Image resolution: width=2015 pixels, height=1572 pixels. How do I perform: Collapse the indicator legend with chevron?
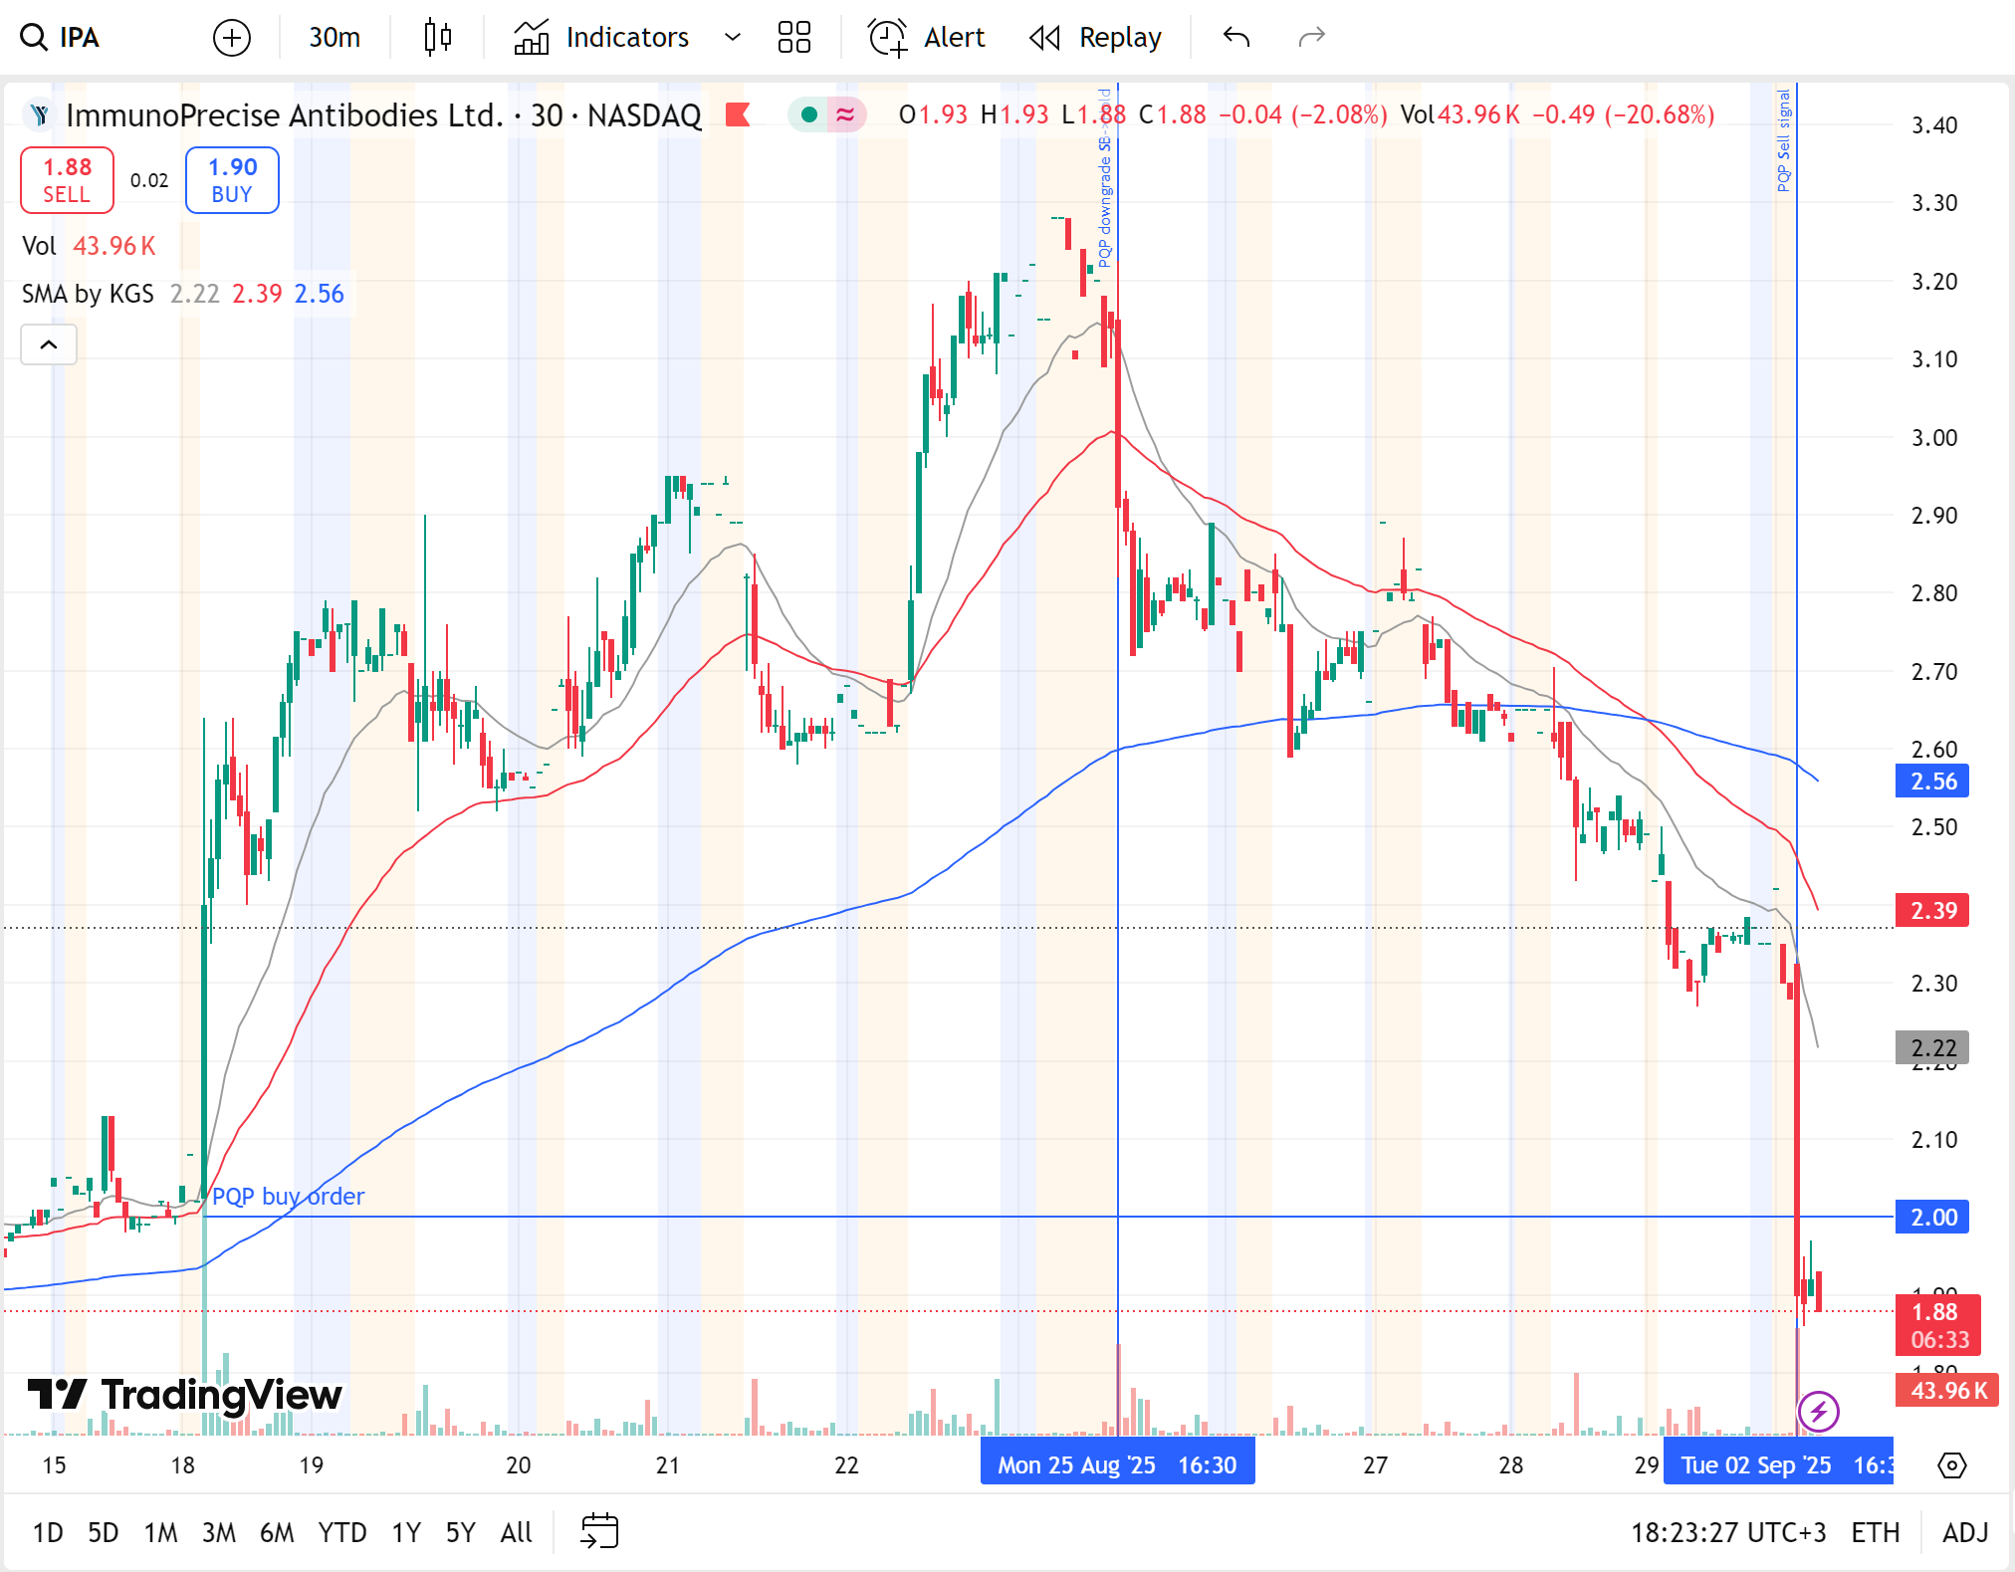tap(49, 344)
